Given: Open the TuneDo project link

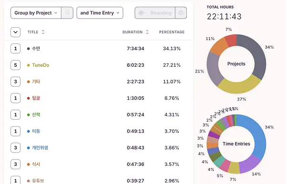Looking at the screenshot, I should (x=41, y=65).
